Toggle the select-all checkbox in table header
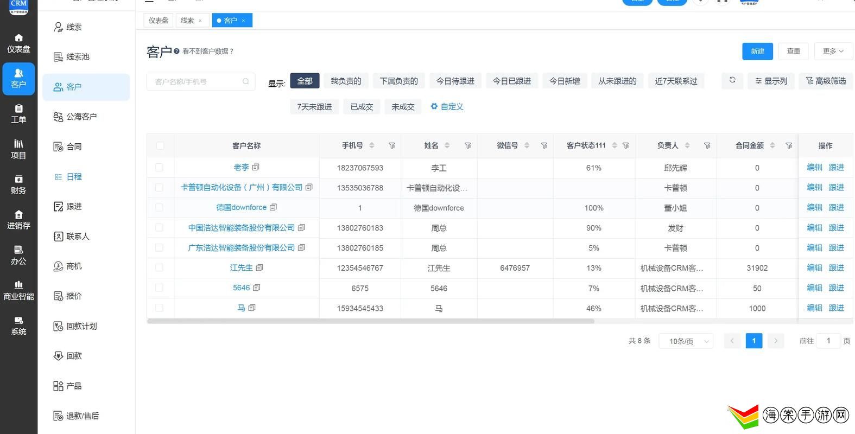 [160, 145]
